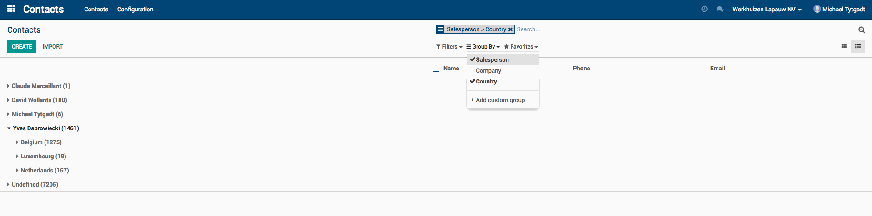This screenshot has width=872, height=216.
Task: Open the Contacts top menu item
Action: pyautogui.click(x=96, y=9)
